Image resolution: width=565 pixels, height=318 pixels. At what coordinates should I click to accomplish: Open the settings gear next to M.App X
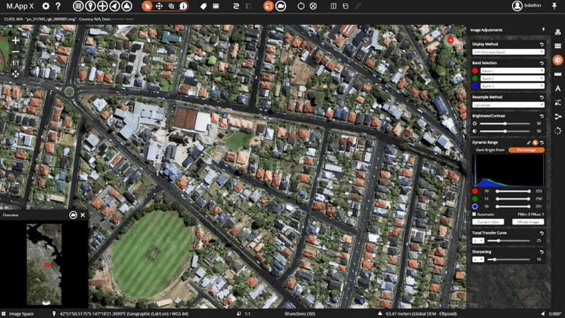(x=46, y=6)
